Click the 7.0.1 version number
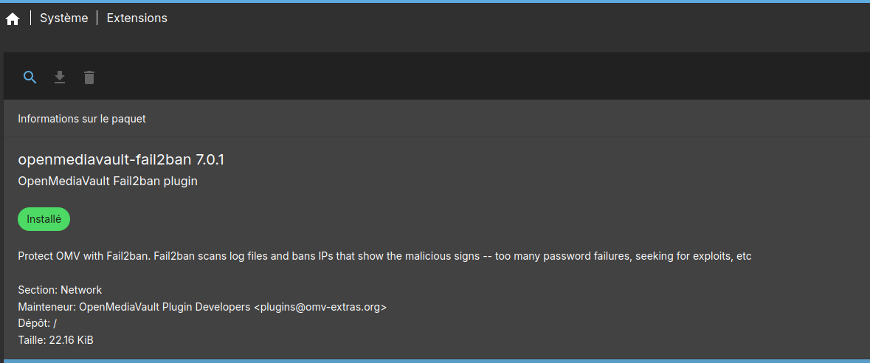870x363 pixels. pos(210,159)
